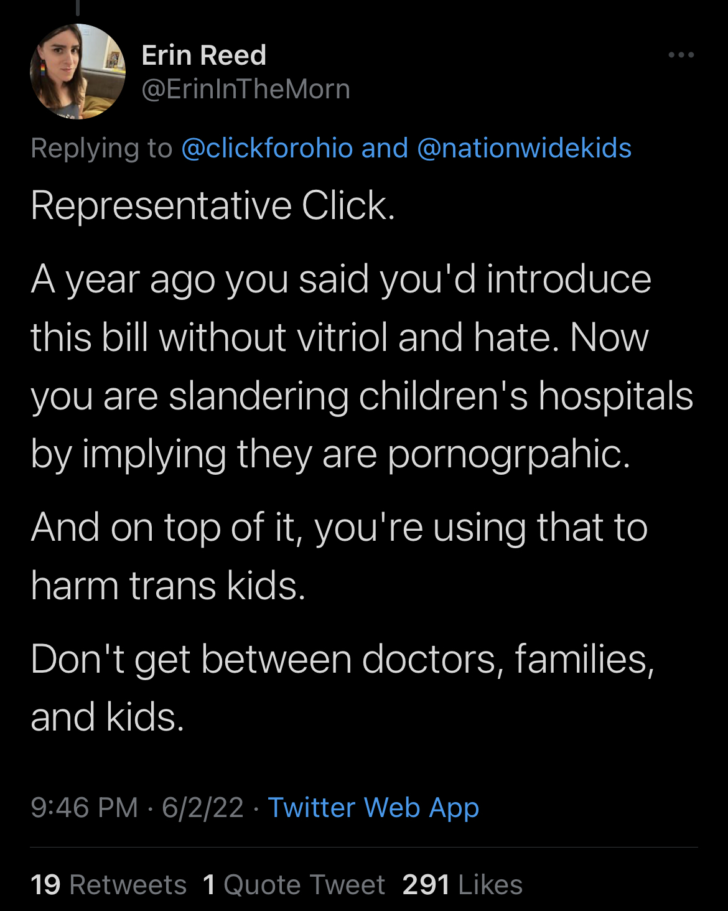Open the Erin Reed display name link
The height and width of the screenshot is (911, 728).
[204, 55]
